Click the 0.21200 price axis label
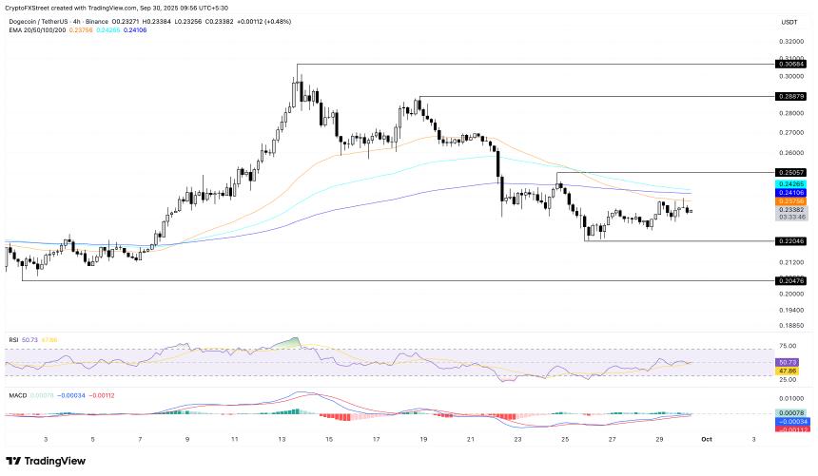 click(x=790, y=263)
